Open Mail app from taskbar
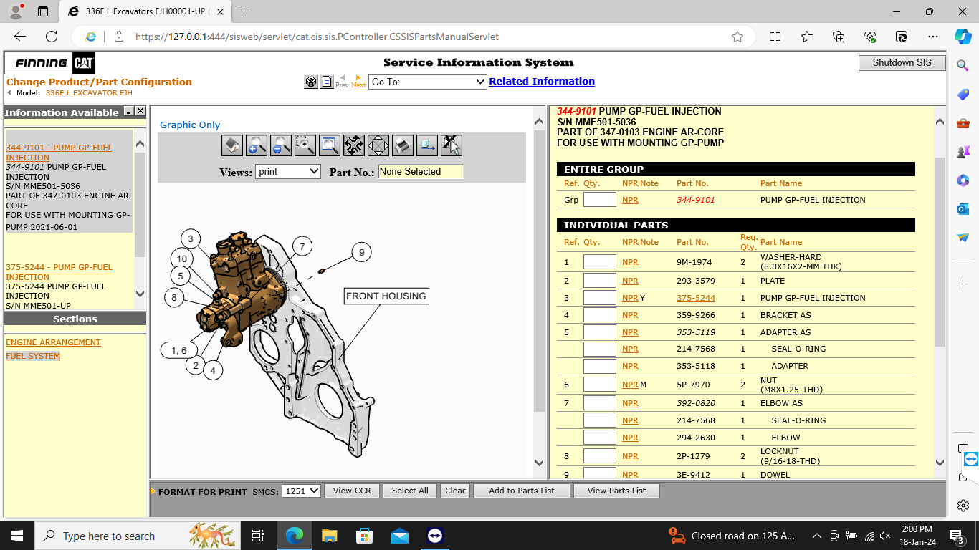This screenshot has height=550, width=979. 400,536
